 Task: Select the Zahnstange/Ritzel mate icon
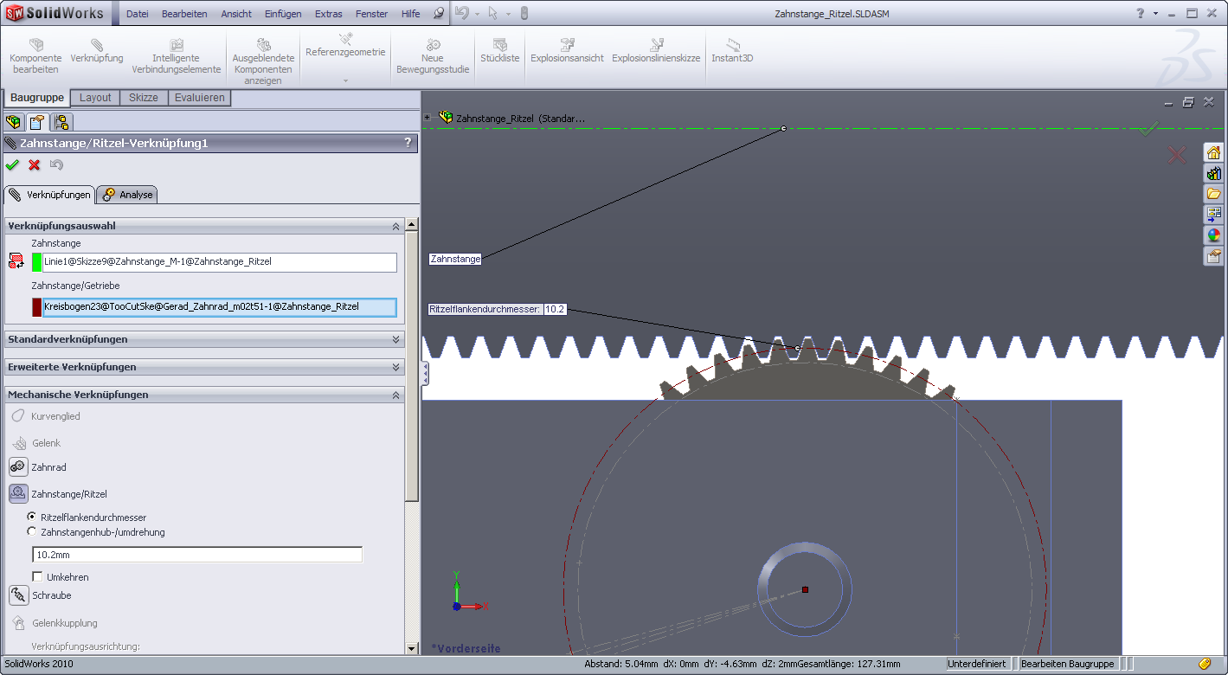pos(18,494)
